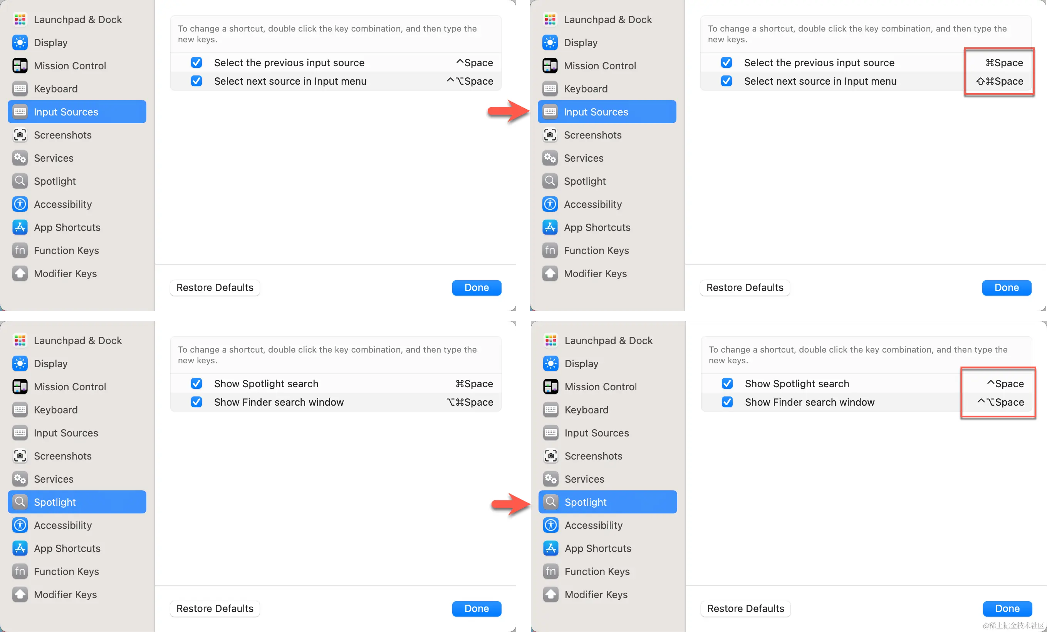The image size is (1047, 632).
Task: Click Mission Control icon in top-right window
Action: pos(550,66)
